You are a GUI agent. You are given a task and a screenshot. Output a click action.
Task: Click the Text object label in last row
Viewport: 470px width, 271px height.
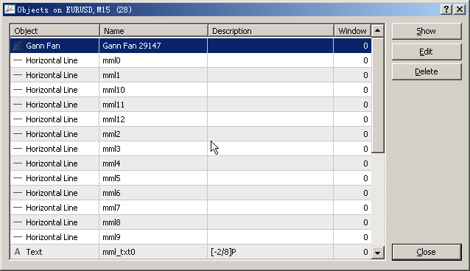coord(34,252)
